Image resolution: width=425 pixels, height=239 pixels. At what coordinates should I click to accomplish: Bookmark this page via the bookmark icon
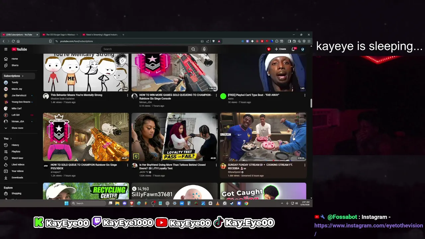point(50,41)
